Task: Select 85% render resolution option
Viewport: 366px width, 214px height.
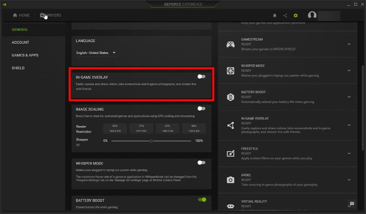Action: click(x=115, y=128)
